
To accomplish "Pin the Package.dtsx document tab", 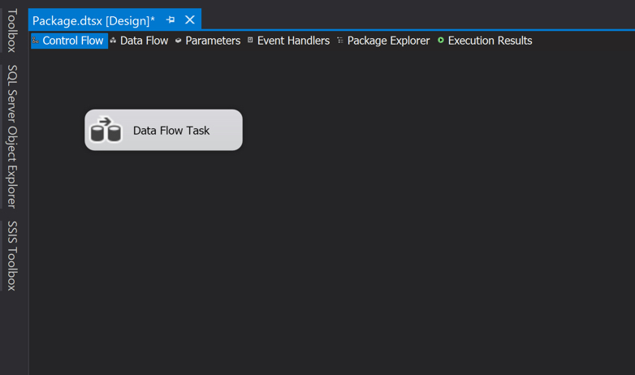I will tap(171, 19).
